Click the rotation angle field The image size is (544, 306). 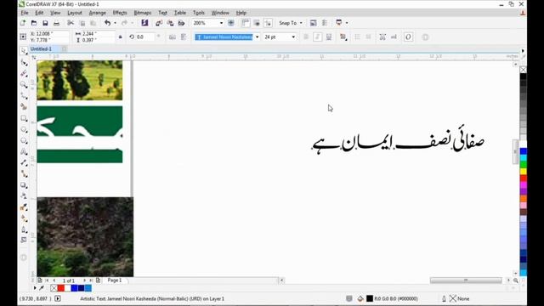pyautogui.click(x=144, y=37)
